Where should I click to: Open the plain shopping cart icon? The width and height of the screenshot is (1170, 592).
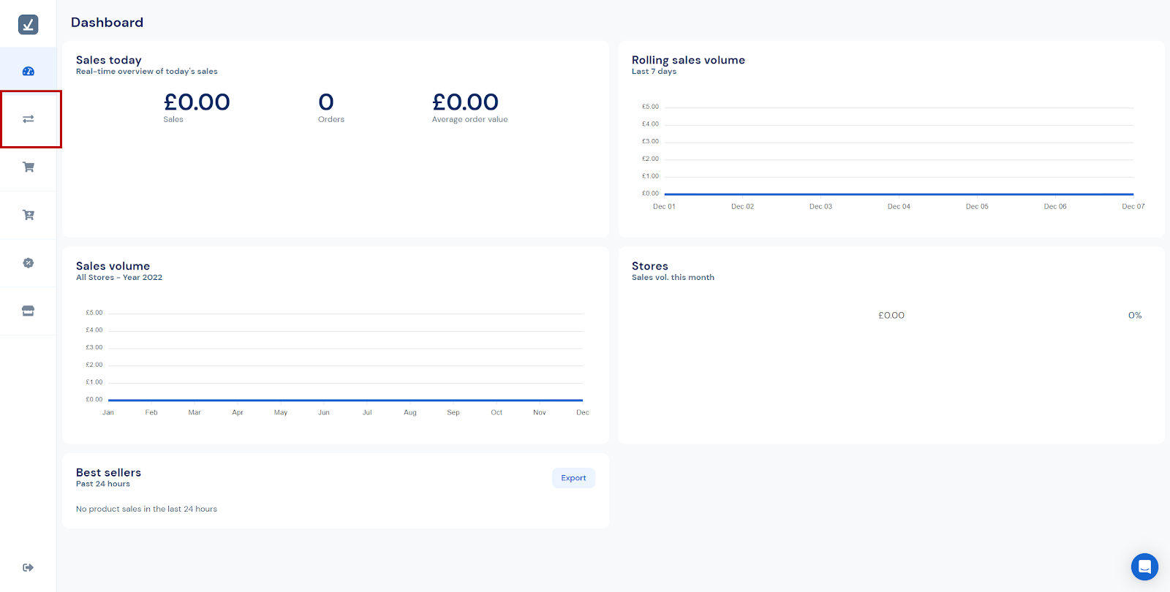pos(29,167)
